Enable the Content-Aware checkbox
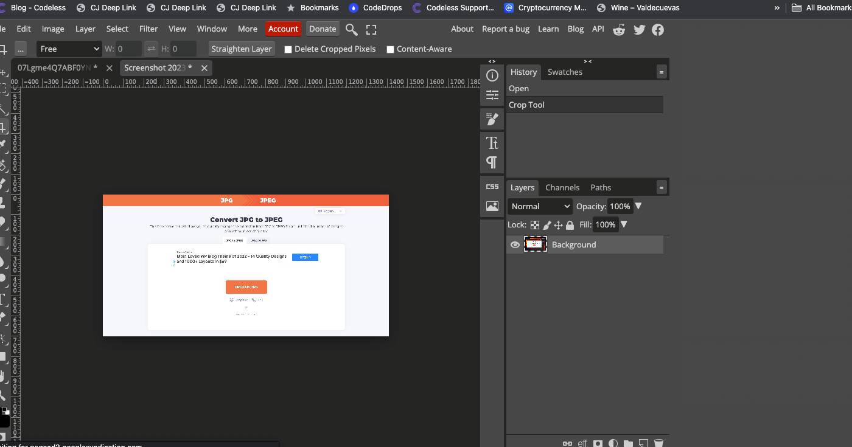 391,49
